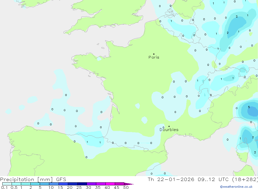Click the 'Precipitation [mm]' title text
Image resolution: width=258 pixels, height=189 pixels.
pos(26,179)
